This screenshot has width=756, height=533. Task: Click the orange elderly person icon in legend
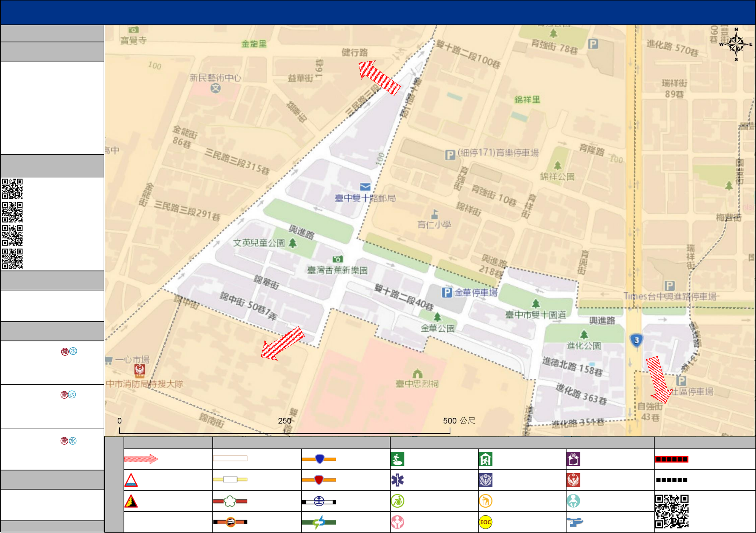click(x=485, y=501)
